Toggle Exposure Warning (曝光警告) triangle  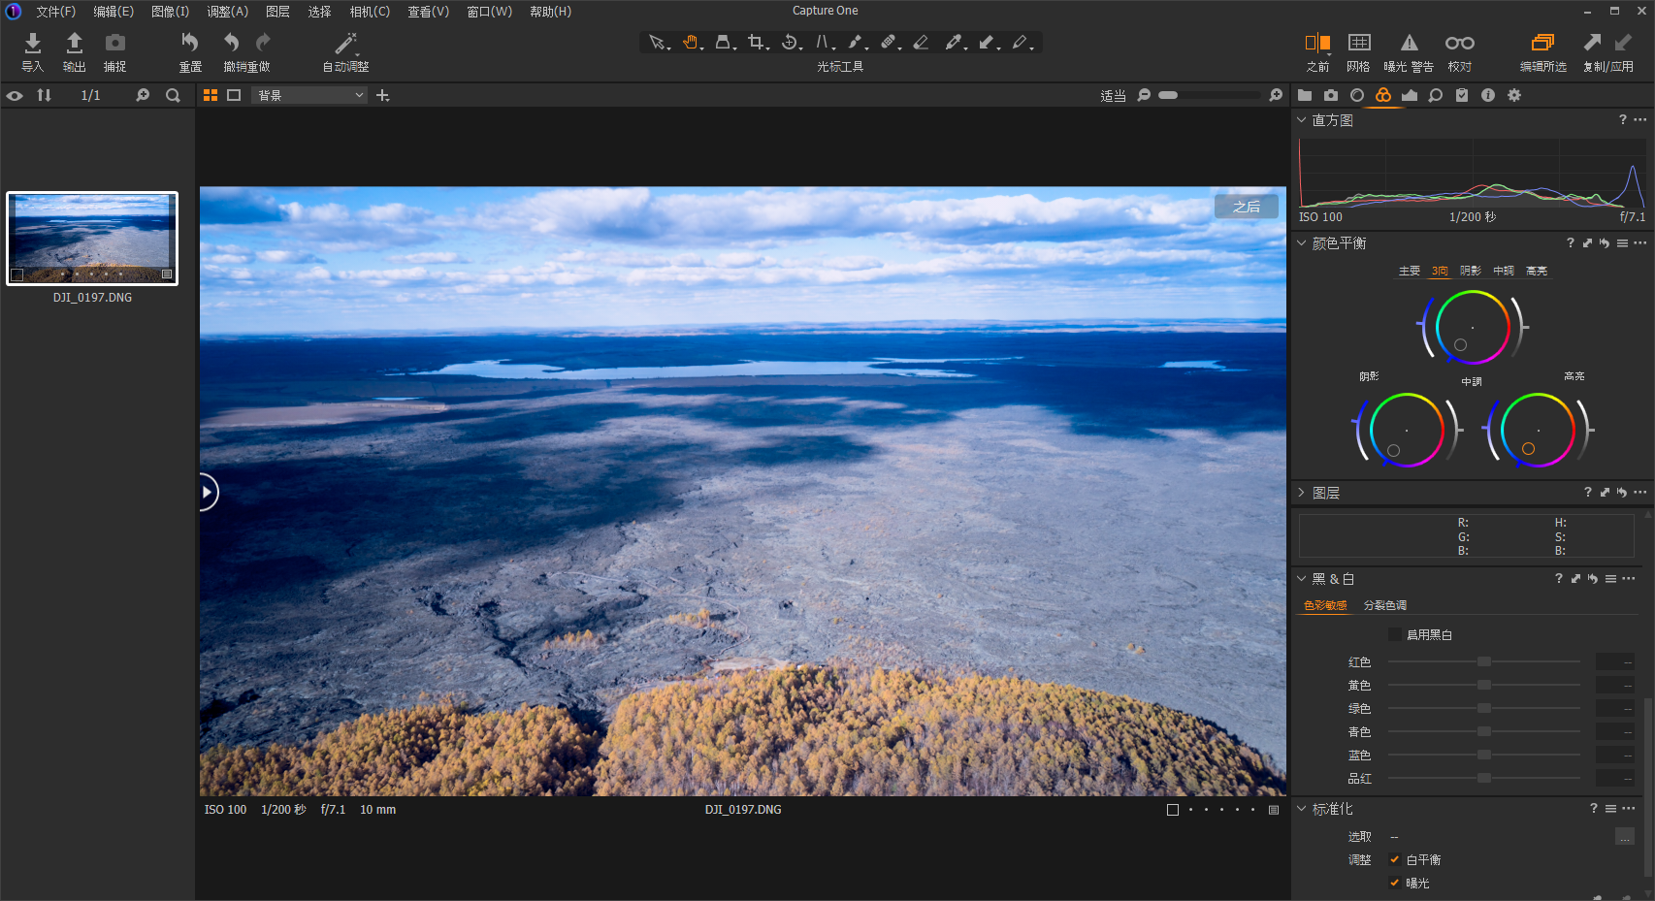click(1410, 43)
